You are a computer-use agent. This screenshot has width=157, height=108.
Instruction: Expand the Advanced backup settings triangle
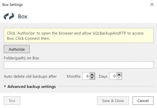click(x=5, y=86)
